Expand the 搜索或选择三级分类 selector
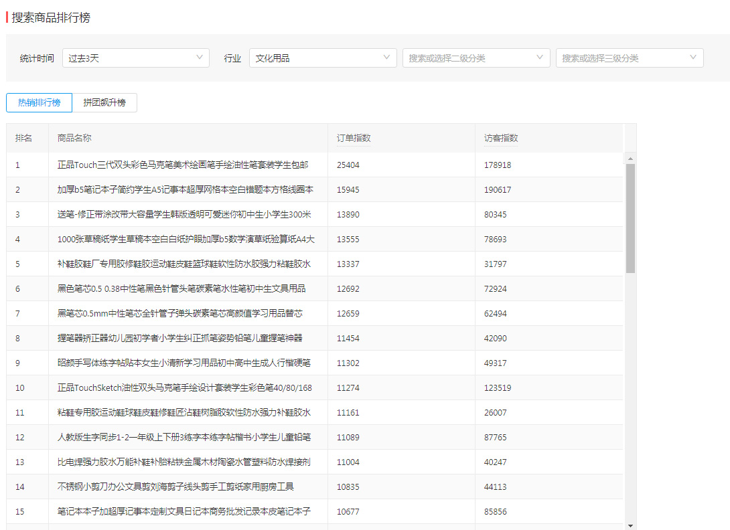 [x=628, y=58]
